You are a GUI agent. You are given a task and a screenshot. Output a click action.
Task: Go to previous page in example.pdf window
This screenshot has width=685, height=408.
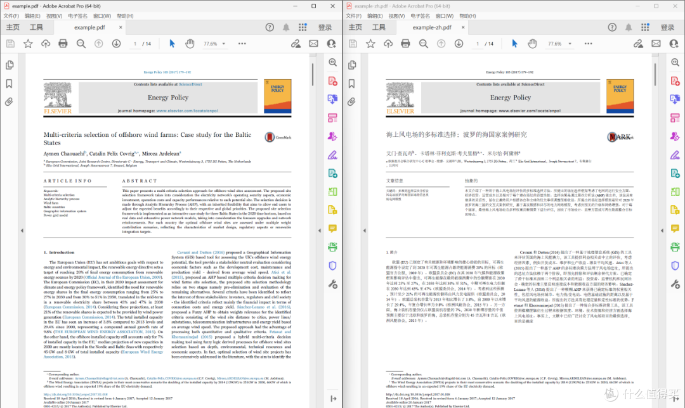click(99, 44)
